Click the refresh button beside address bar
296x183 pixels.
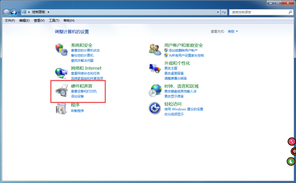tap(223, 12)
